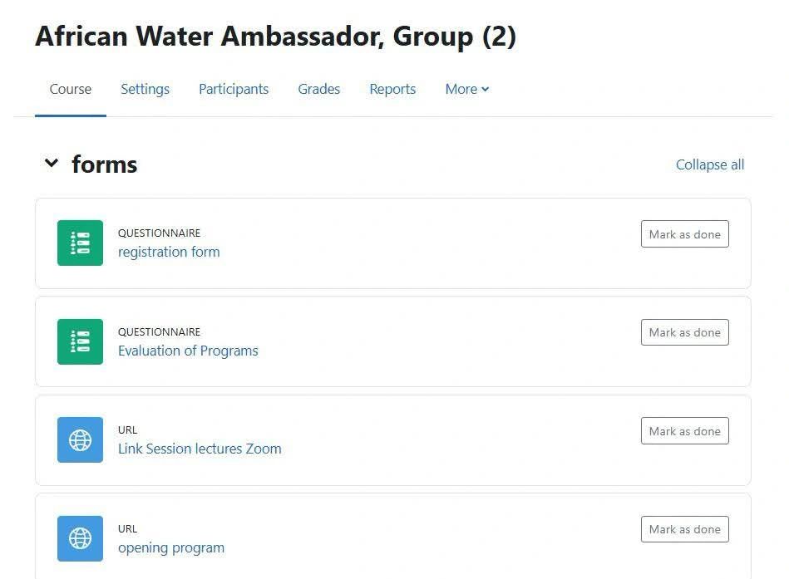The image size is (789, 579).
Task: Open the Participants tab
Action: pos(234,89)
